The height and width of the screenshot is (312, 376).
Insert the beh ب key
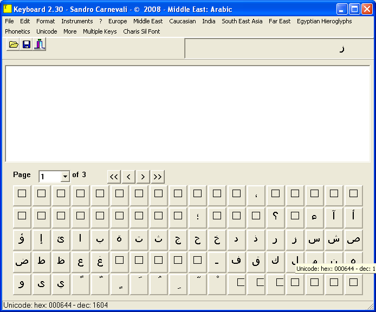(x=100, y=240)
